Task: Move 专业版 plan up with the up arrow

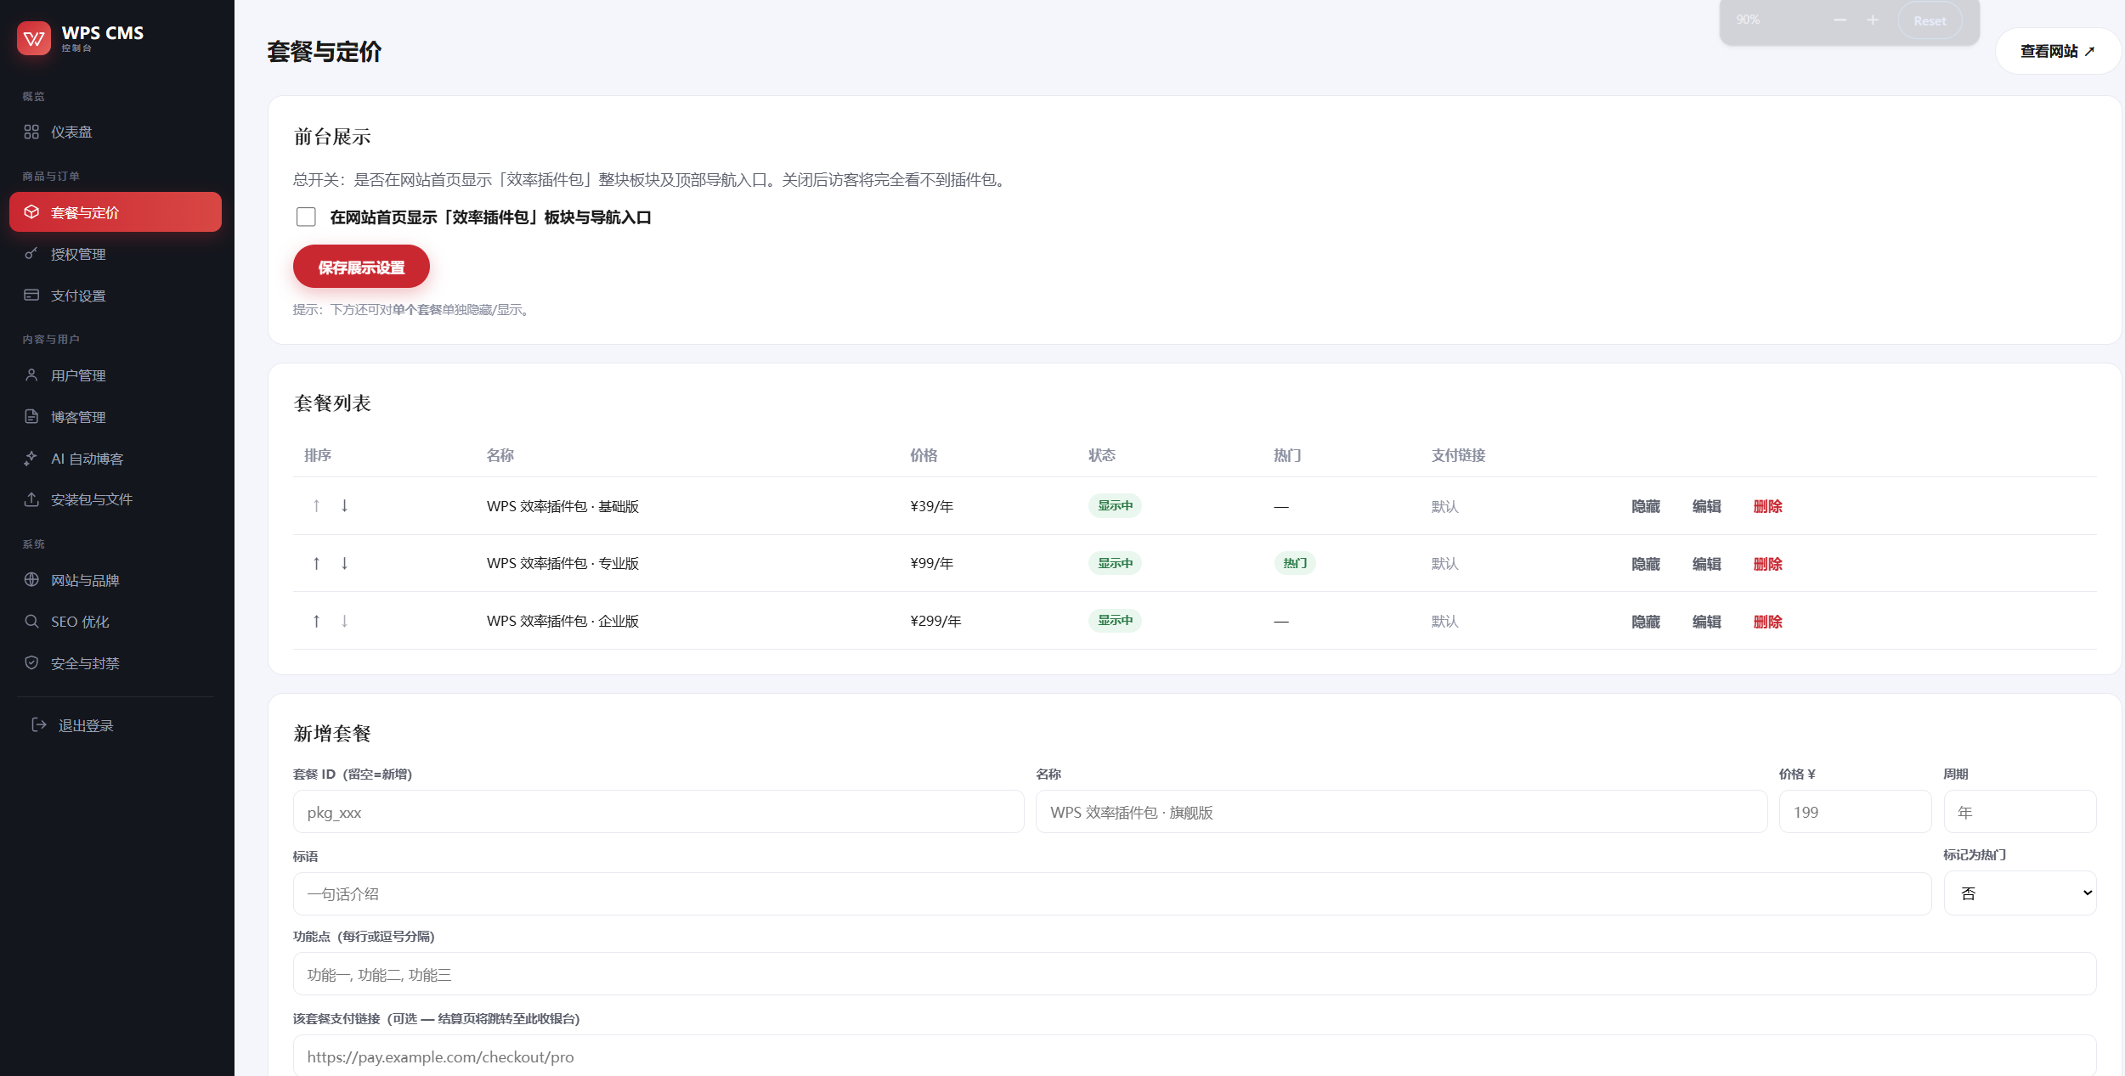Action: click(x=316, y=563)
